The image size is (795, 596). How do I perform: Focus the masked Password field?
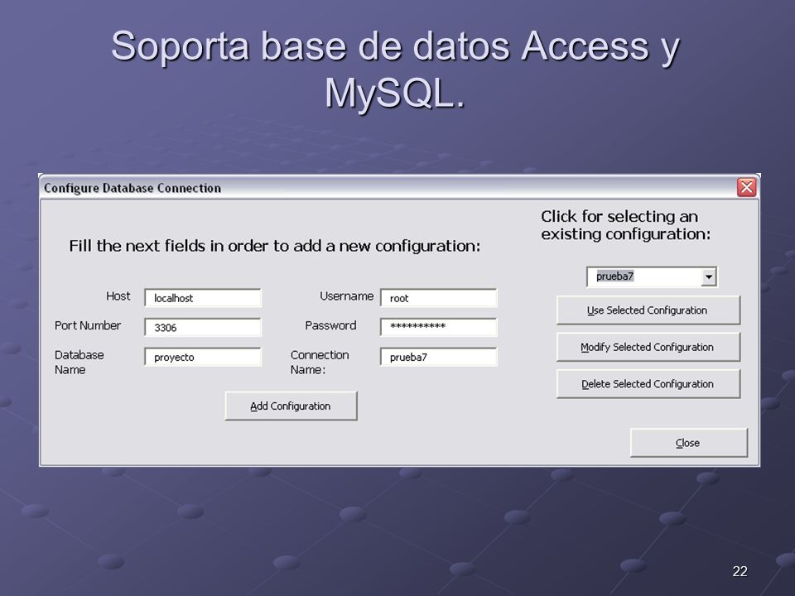click(439, 328)
